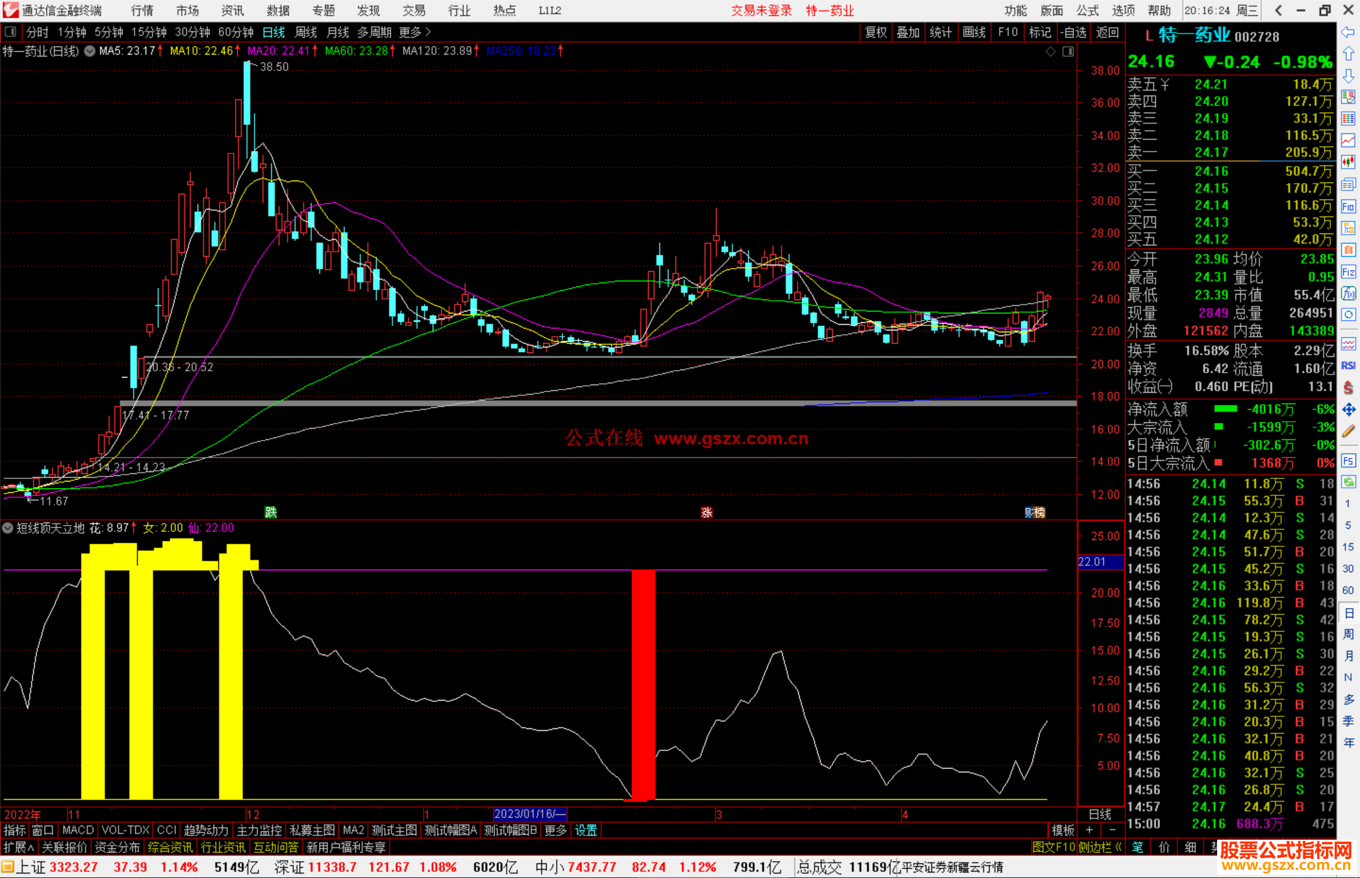1360x878 pixels.
Task: Click the RSI indicator sidebar icon
Action: pos(1348,366)
